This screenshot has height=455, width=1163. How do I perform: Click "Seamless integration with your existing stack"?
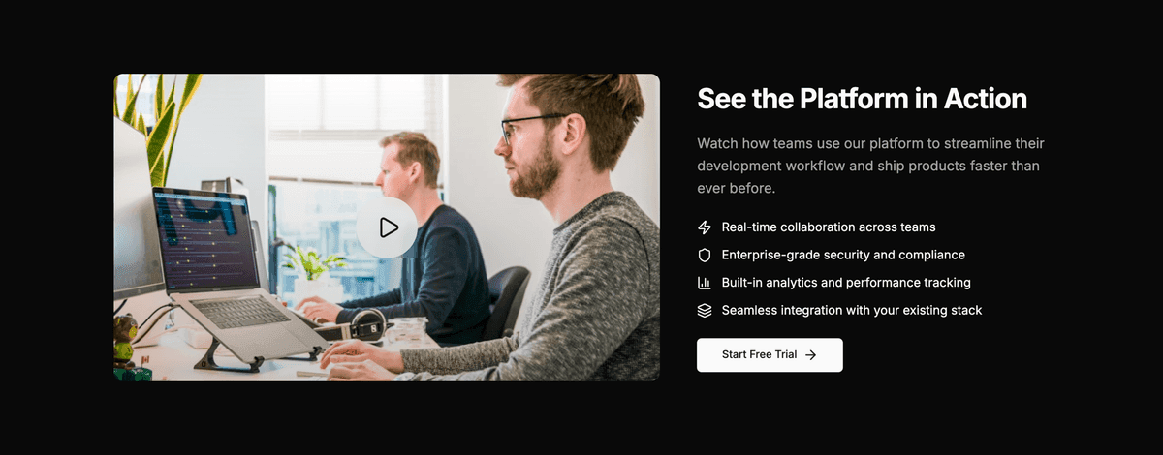click(x=852, y=311)
